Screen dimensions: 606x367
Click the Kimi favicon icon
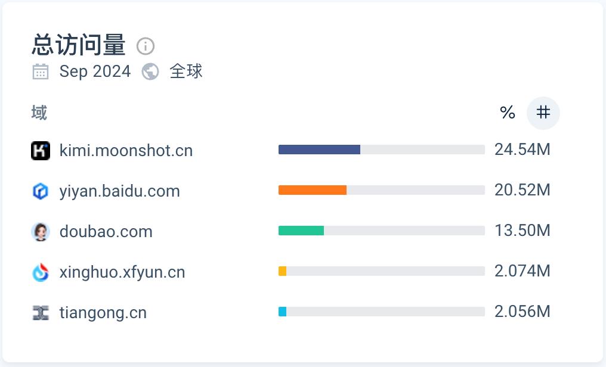(41, 151)
